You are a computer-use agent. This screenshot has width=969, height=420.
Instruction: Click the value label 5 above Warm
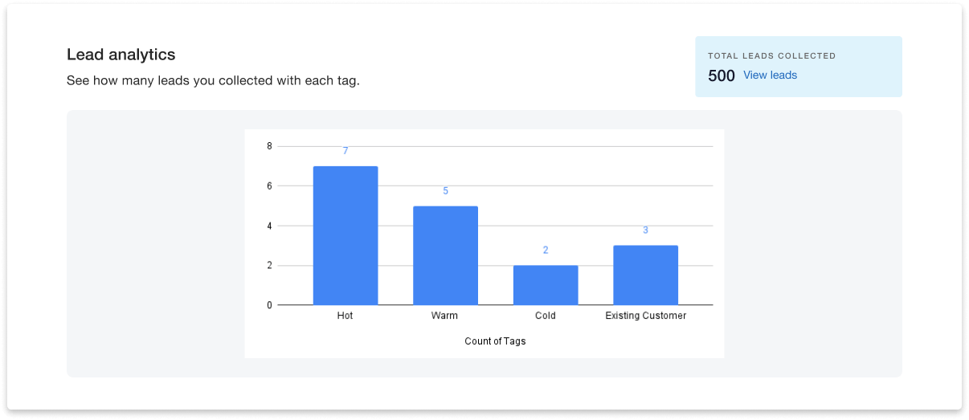[x=445, y=191]
